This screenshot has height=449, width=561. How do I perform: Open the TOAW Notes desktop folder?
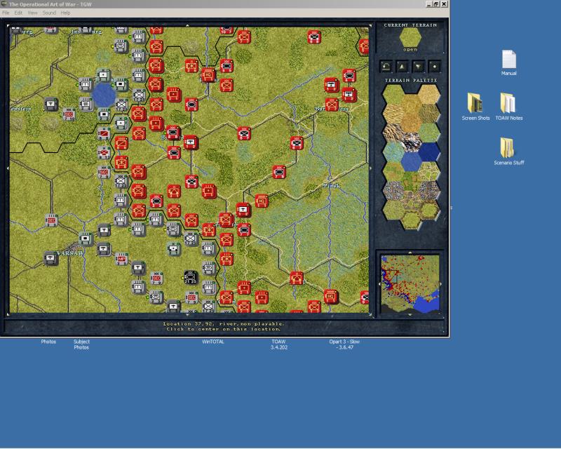coord(509,107)
